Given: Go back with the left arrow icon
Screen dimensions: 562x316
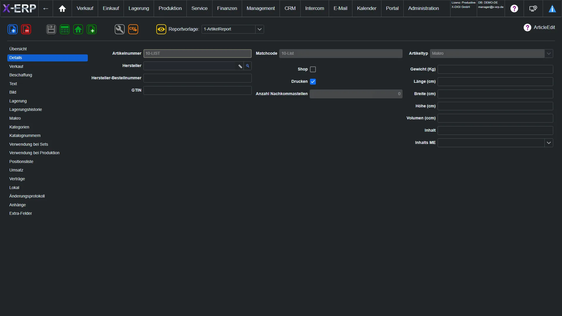Looking at the screenshot, I should (46, 8).
